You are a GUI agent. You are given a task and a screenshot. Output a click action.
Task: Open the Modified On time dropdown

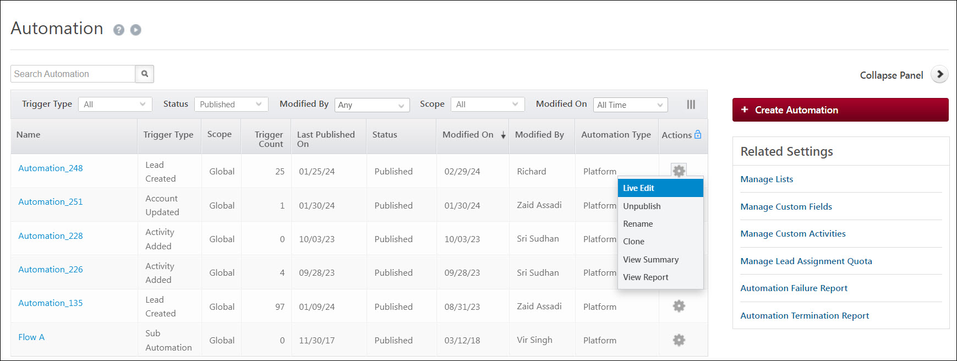click(x=631, y=105)
